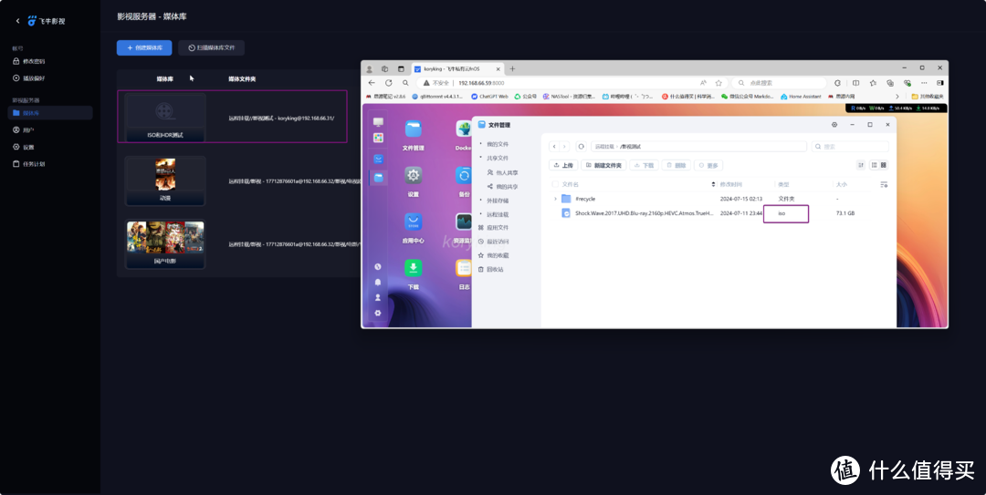The image size is (986, 495).
Task: Click the file manager search box
Action: point(851,146)
